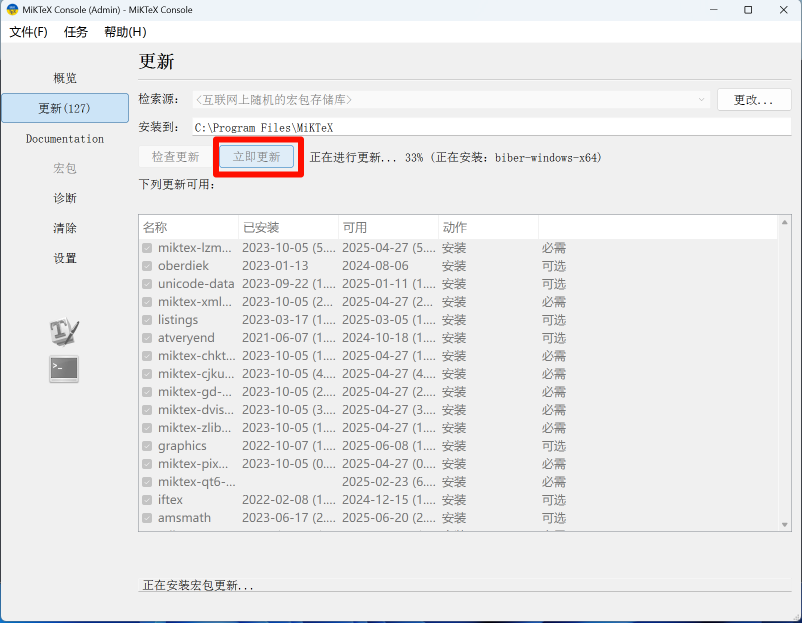This screenshot has height=623, width=802.
Task: Click the 安装到 path field
Action: (x=491, y=127)
